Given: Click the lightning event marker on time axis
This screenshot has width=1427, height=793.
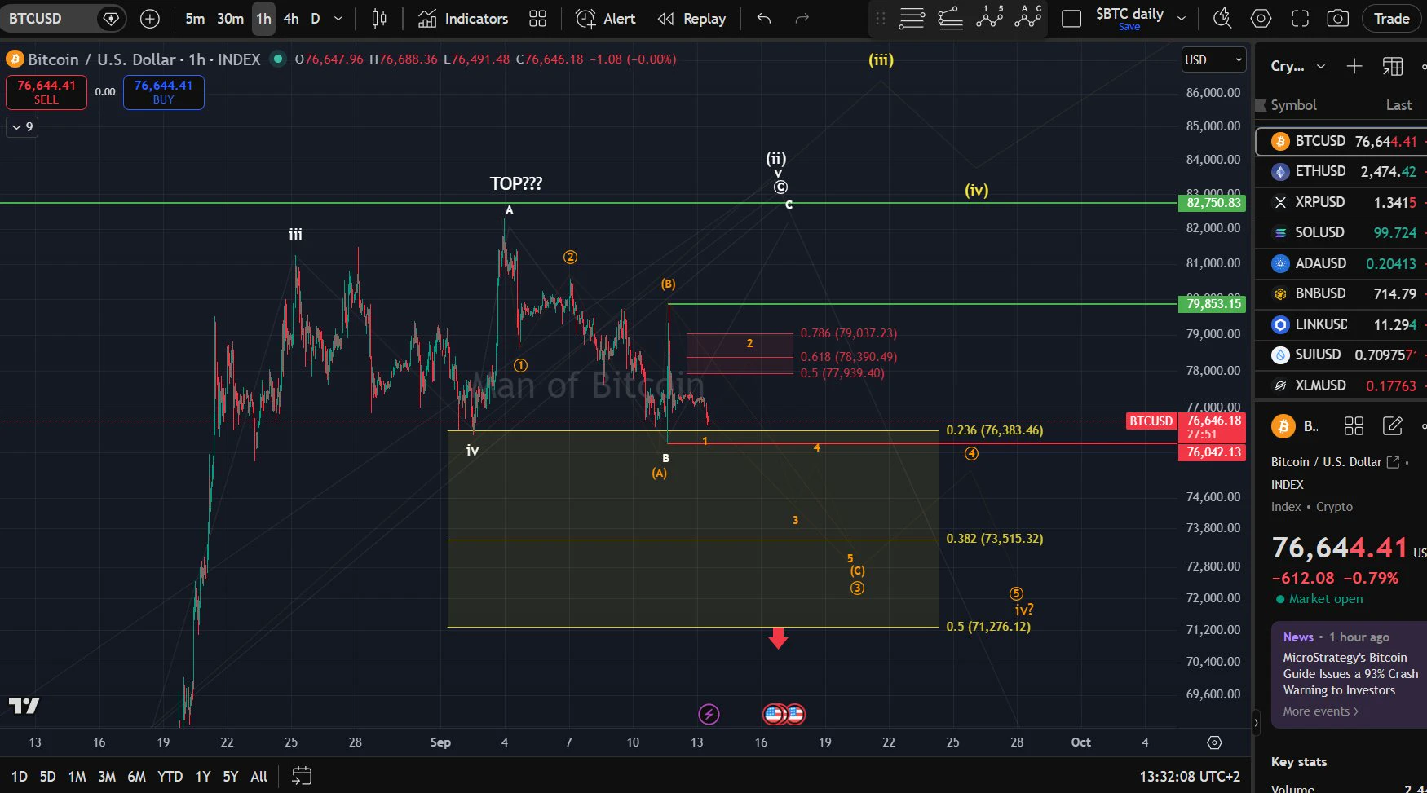Looking at the screenshot, I should [x=709, y=715].
